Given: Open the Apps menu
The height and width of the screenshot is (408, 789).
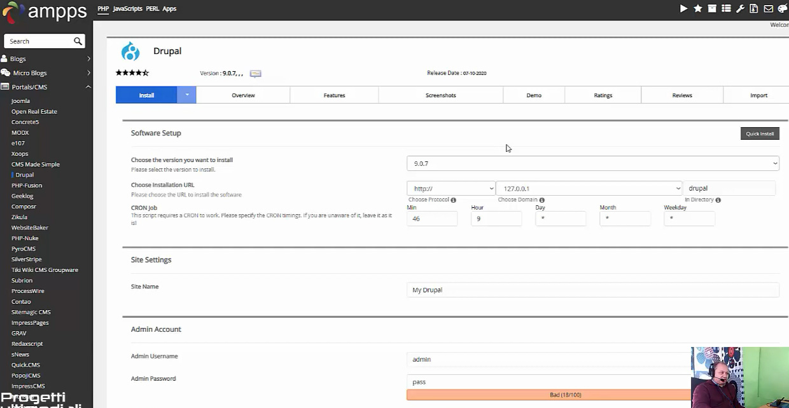Looking at the screenshot, I should click(169, 8).
